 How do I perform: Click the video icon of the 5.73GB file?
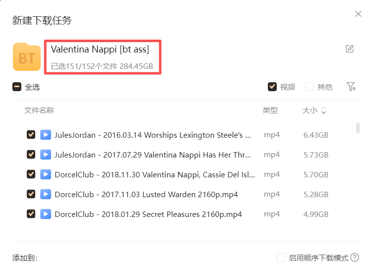[46, 155]
